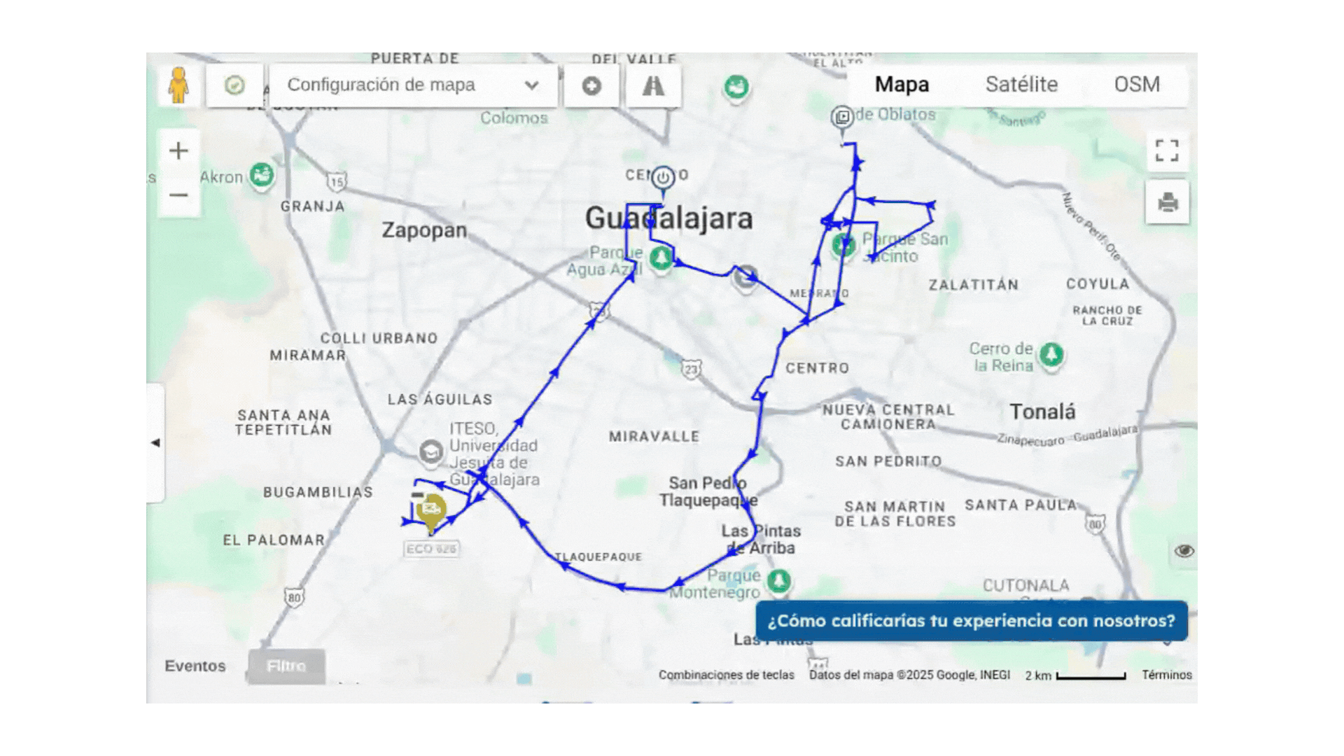Open Combinaciones de teclas link
Viewport: 1344px width, 756px height.
(726, 675)
